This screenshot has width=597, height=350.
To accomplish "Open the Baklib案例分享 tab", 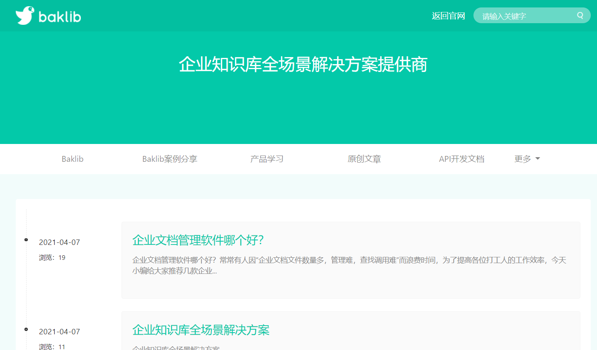I will [170, 159].
